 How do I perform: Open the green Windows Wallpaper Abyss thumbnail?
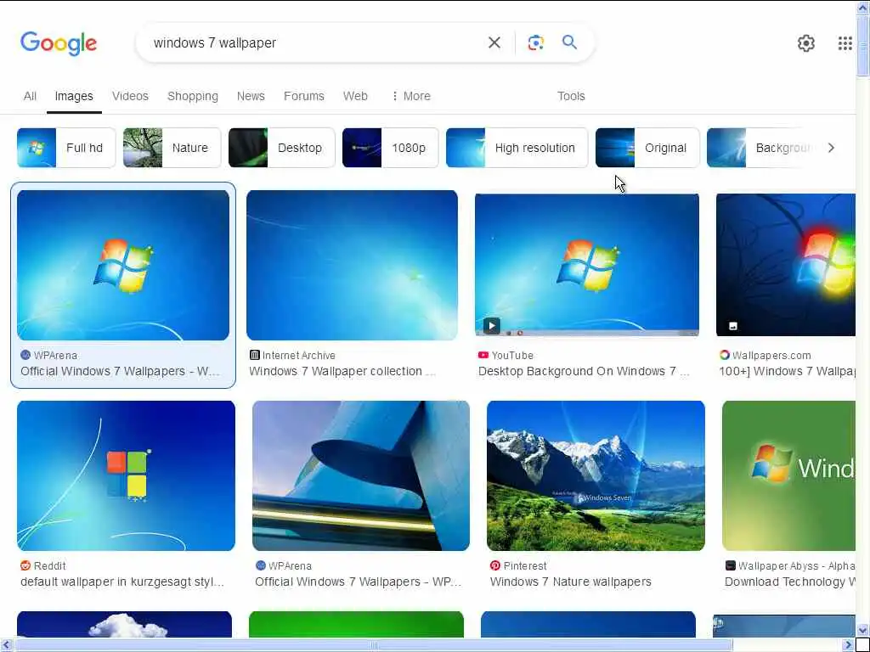coord(788,475)
